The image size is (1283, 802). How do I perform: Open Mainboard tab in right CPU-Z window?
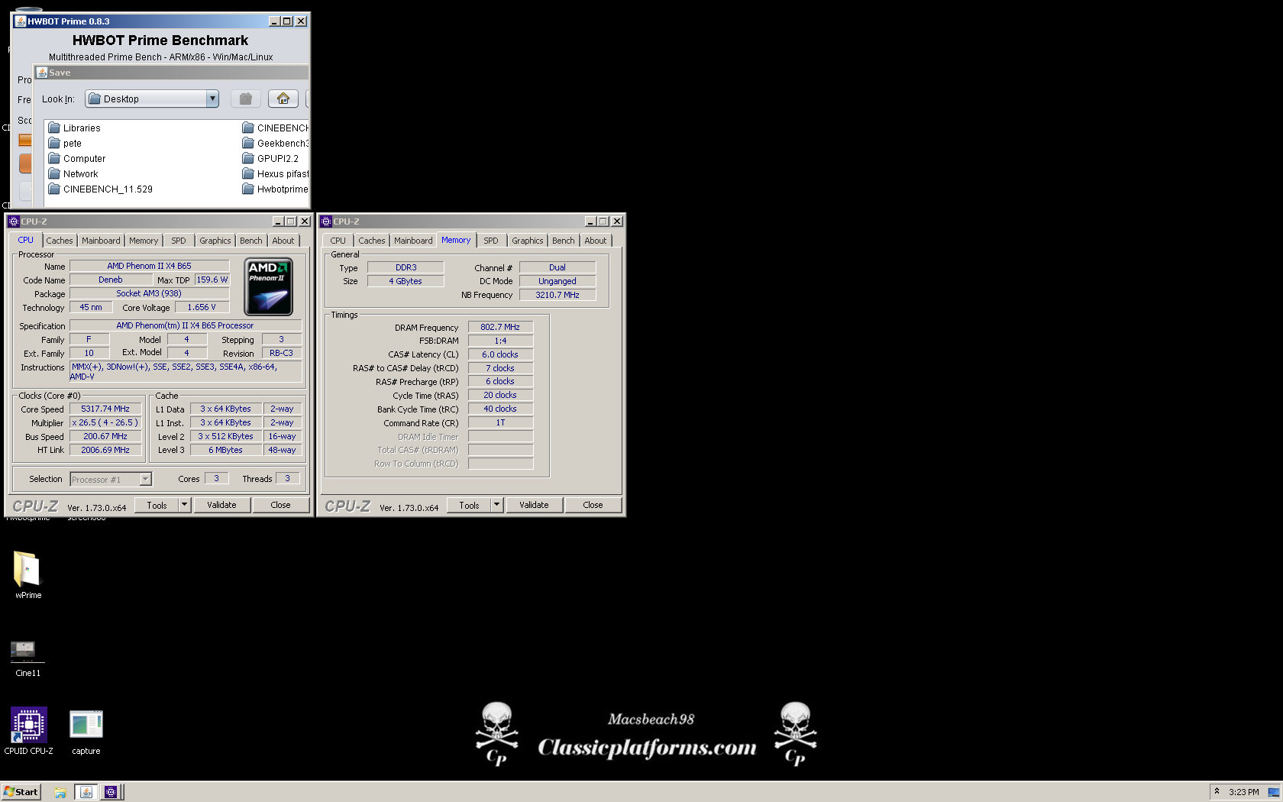point(413,241)
